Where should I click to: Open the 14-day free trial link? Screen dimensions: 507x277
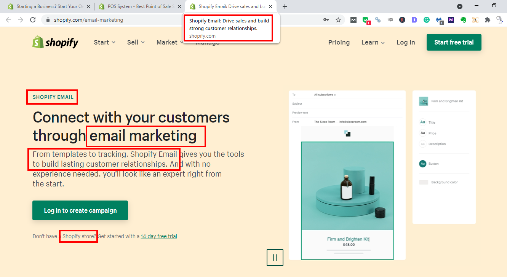tap(158, 236)
